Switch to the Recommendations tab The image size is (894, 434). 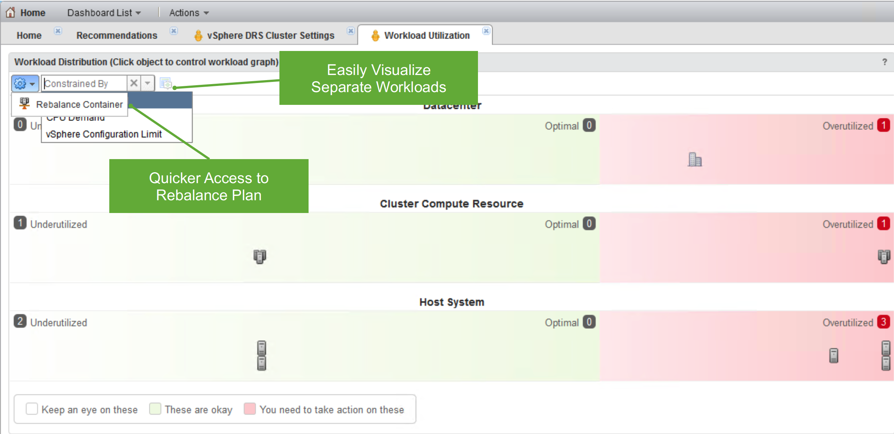pyautogui.click(x=117, y=35)
